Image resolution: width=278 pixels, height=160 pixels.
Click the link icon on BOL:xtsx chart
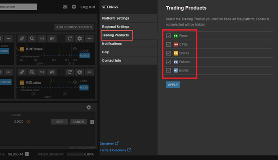click(x=22, y=72)
